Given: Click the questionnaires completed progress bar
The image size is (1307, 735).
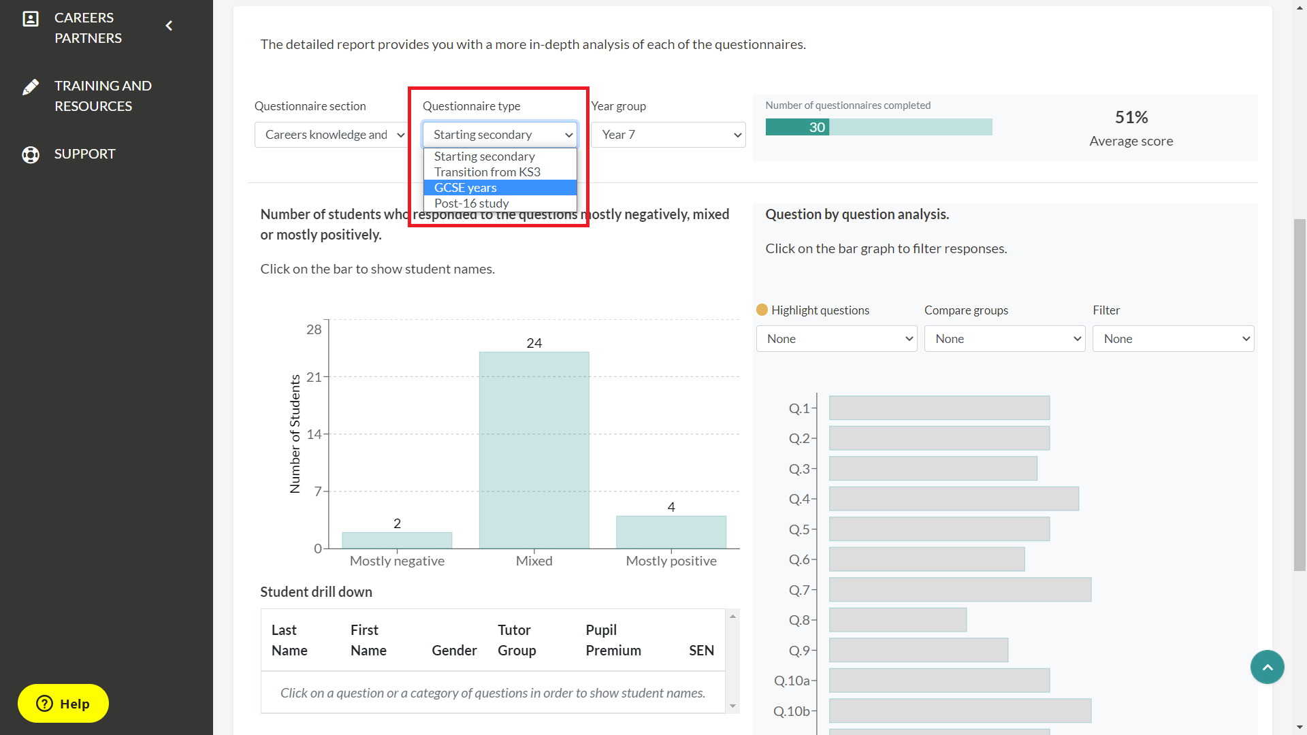Looking at the screenshot, I should pos(879,127).
